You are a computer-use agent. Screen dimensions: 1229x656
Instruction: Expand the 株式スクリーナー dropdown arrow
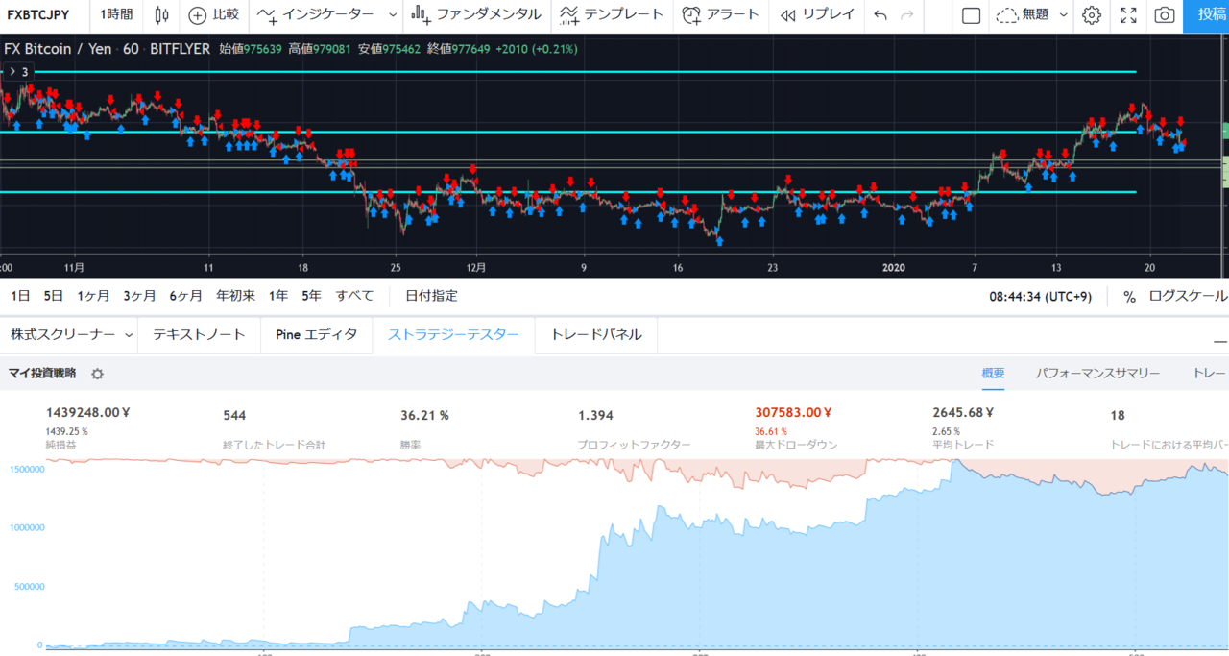pyautogui.click(x=130, y=335)
